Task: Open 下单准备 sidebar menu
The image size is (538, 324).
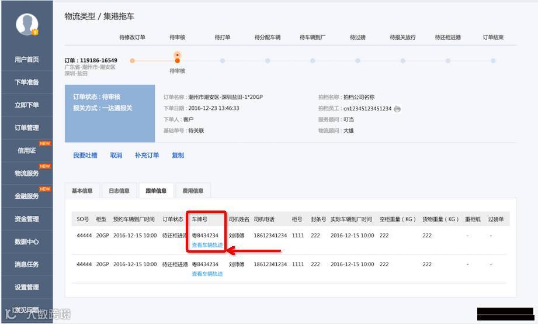Action: tap(27, 82)
